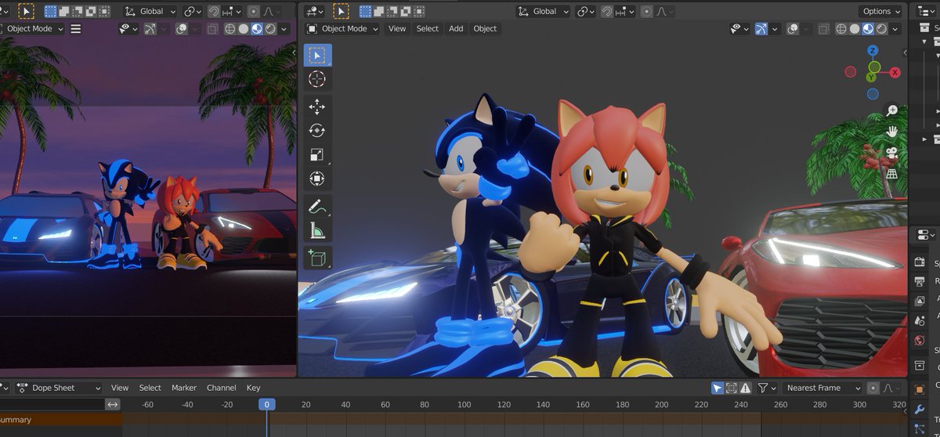Click the Zoom view magnifier icon
Viewport: 940px width, 437px height.
pos(891,111)
